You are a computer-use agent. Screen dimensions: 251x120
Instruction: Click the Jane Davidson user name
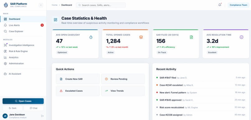(x=17, y=115)
